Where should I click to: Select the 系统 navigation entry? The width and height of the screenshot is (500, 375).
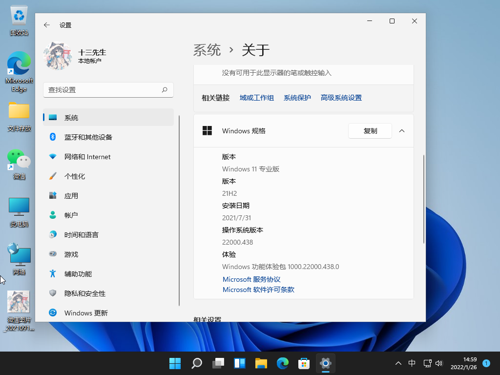click(71, 117)
